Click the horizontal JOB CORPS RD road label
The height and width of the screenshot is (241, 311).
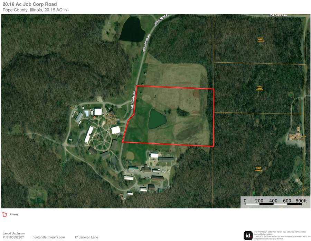(278, 15)
